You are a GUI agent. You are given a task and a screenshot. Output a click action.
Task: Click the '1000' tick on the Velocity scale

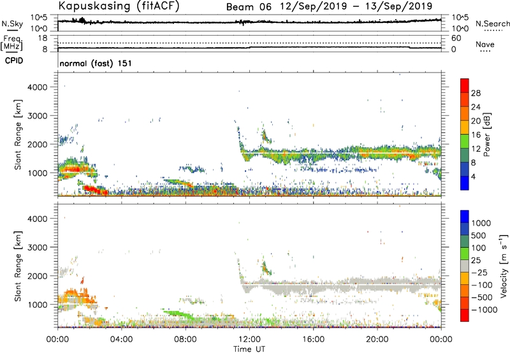481,223
